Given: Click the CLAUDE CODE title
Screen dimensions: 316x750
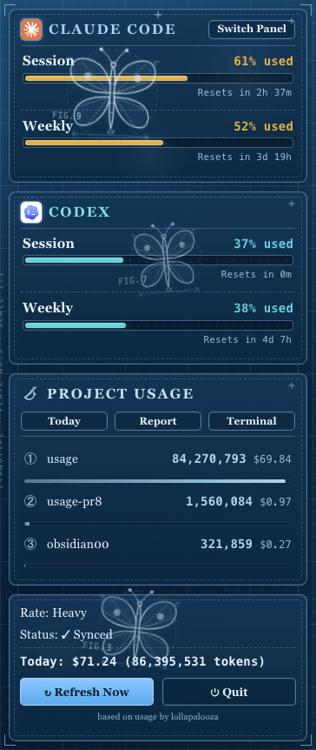Looking at the screenshot, I should (x=113, y=30).
